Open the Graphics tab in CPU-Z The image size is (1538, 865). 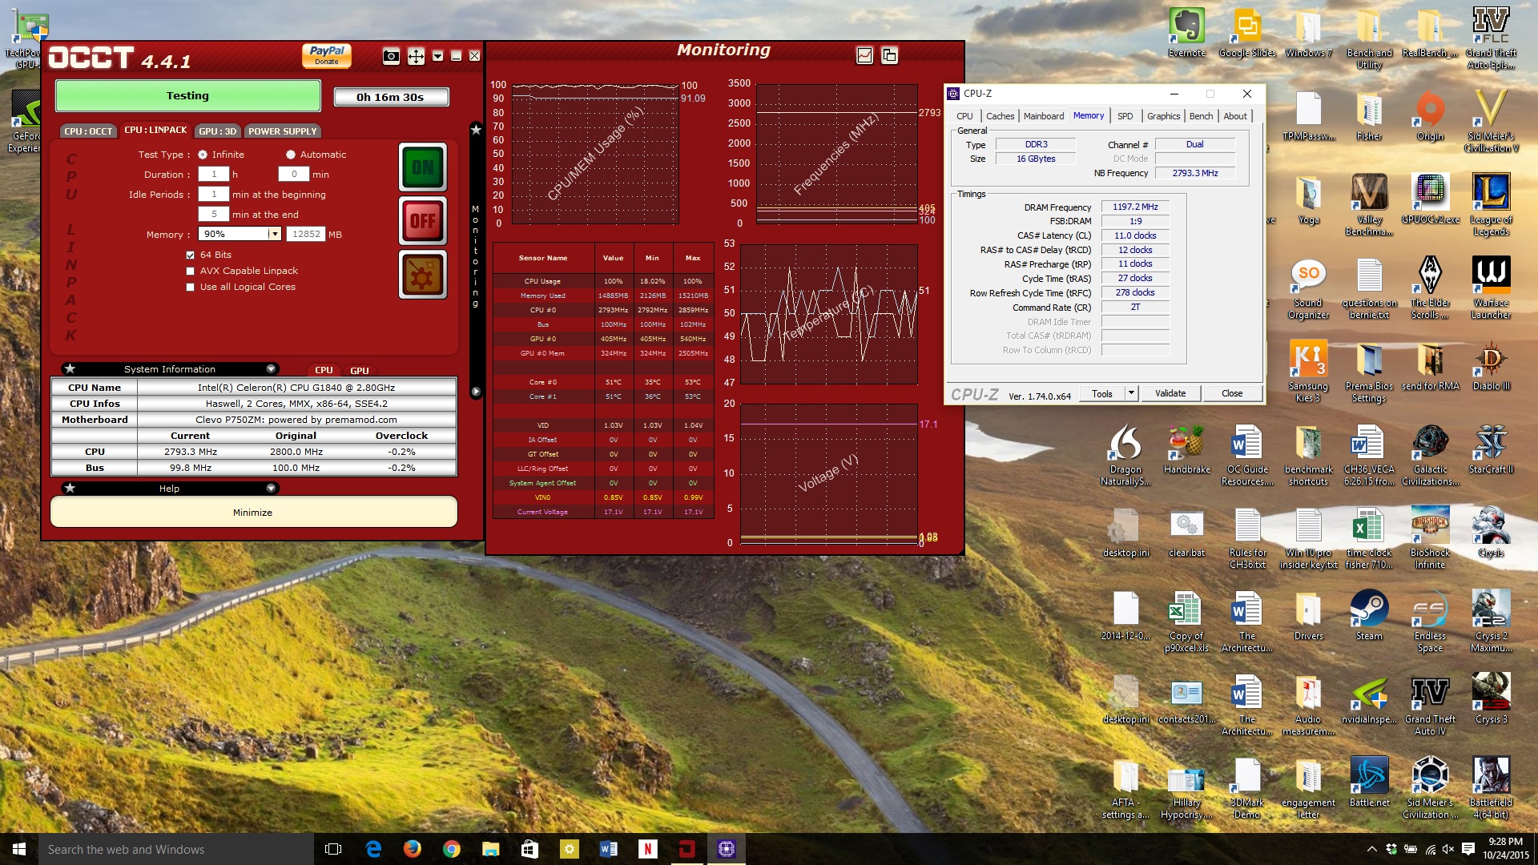tap(1163, 116)
